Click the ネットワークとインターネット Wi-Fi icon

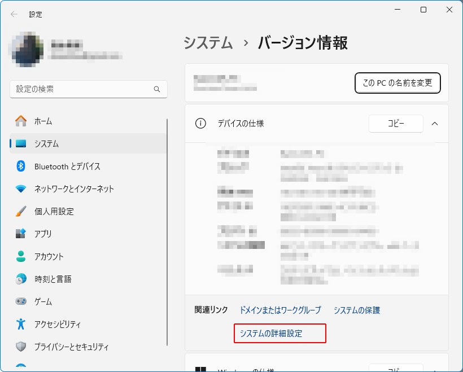click(x=21, y=189)
